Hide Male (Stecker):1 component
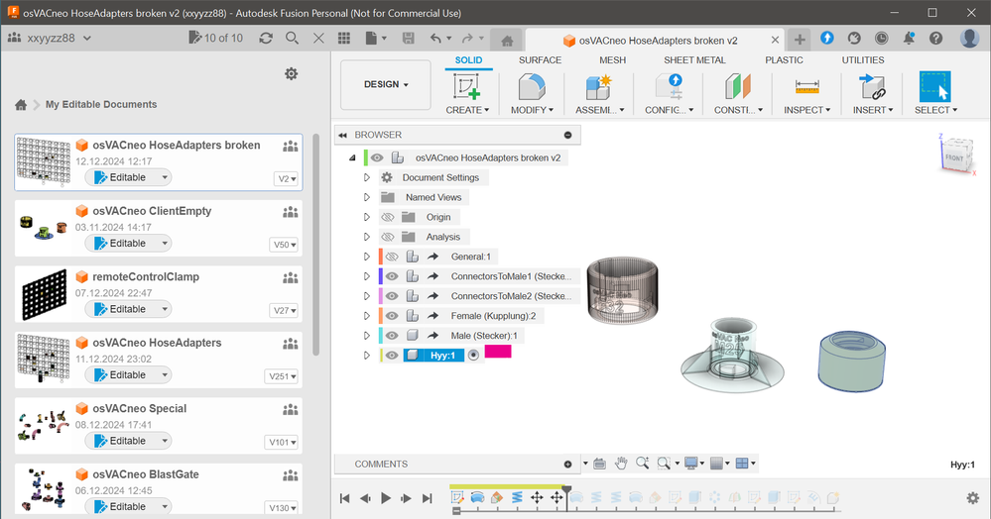Screen dimensions: 991x519 point(392,335)
